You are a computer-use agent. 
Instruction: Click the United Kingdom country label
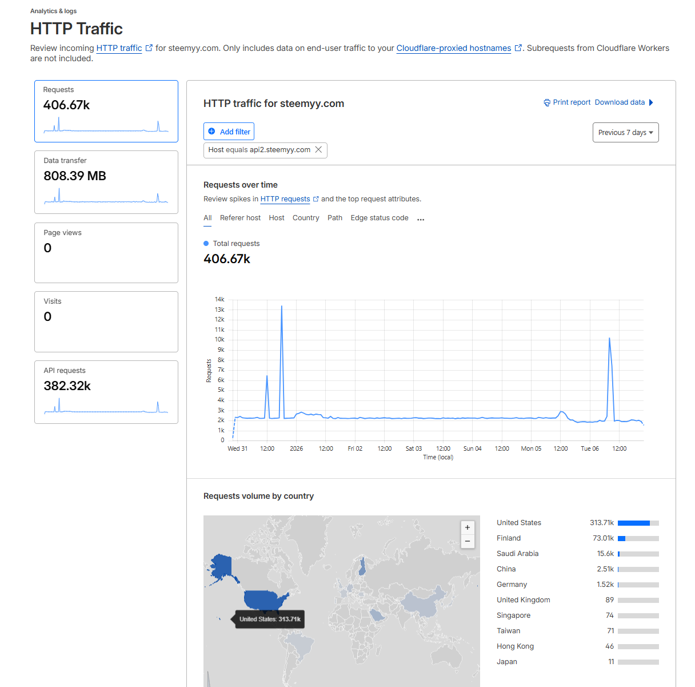click(524, 600)
